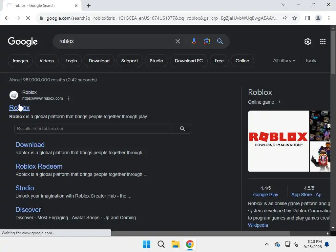
Task: Open the notifications bell
Action: pyautogui.click(x=327, y=244)
